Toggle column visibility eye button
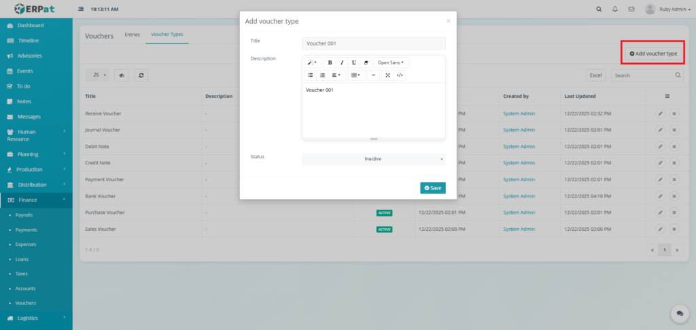This screenshot has height=330, width=696. coord(121,75)
